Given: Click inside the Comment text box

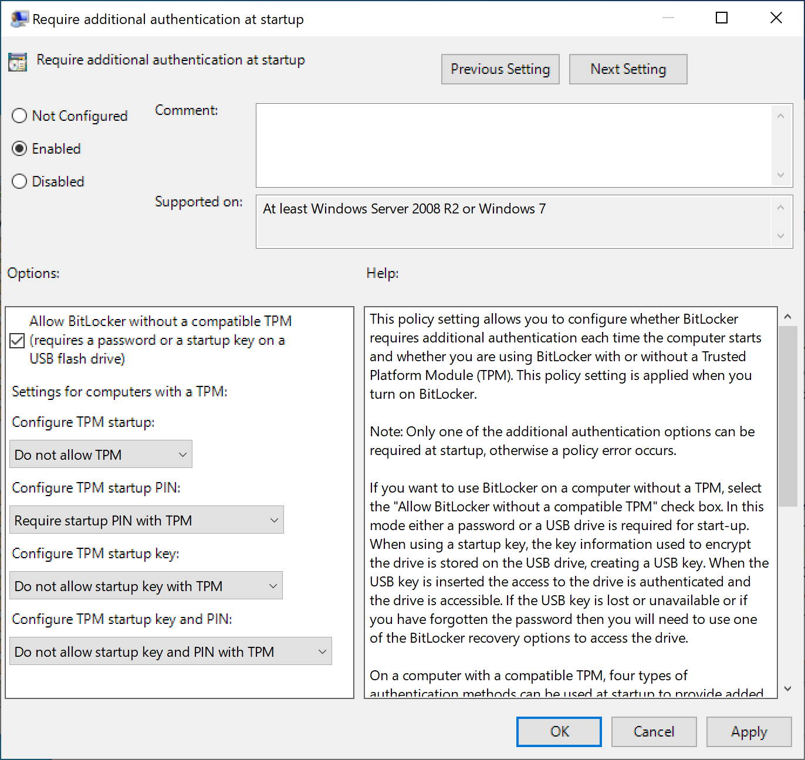Looking at the screenshot, I should 514,145.
